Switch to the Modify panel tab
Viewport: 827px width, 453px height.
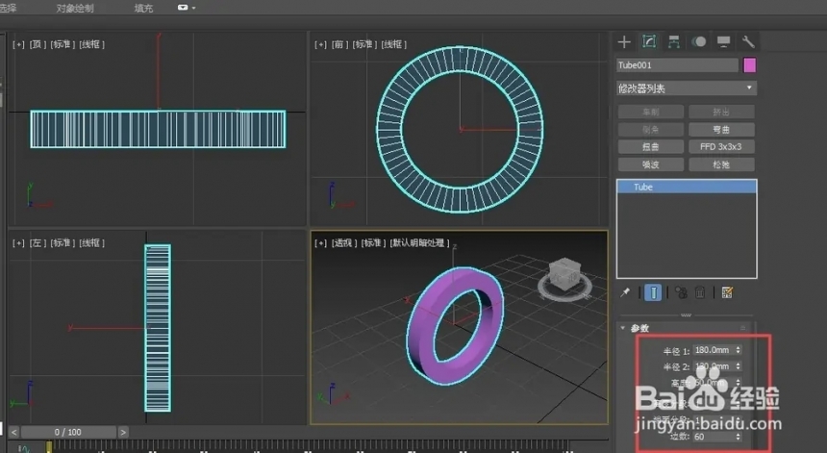[649, 41]
